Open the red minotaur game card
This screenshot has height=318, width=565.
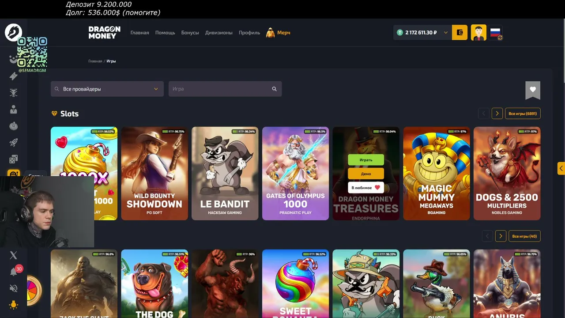coord(225,284)
